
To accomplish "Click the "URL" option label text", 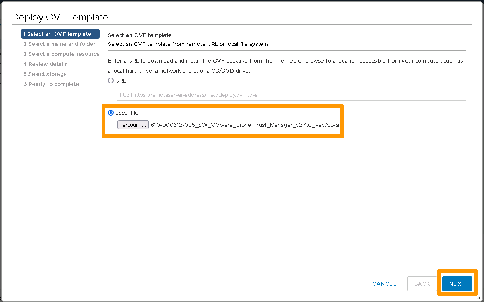I will [x=121, y=81].
